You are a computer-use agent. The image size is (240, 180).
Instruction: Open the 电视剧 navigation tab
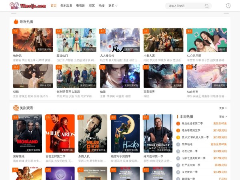[x=80, y=6]
